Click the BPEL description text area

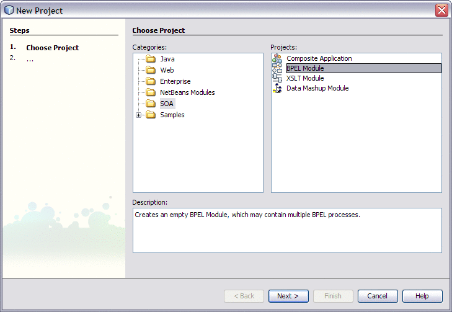tap(287, 230)
